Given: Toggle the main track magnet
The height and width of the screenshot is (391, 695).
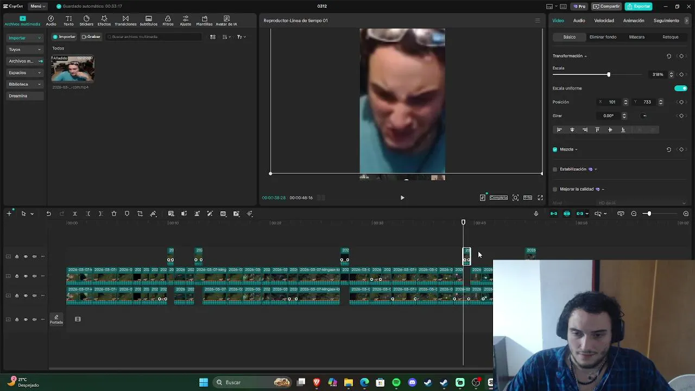Looking at the screenshot, I should coord(554,214).
